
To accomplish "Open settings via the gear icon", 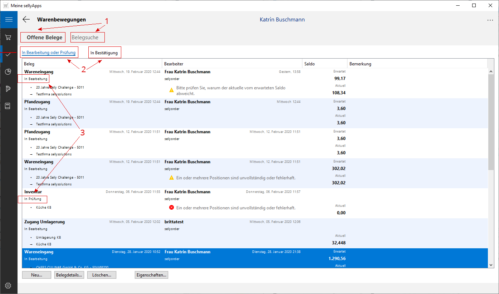I will (9, 285).
